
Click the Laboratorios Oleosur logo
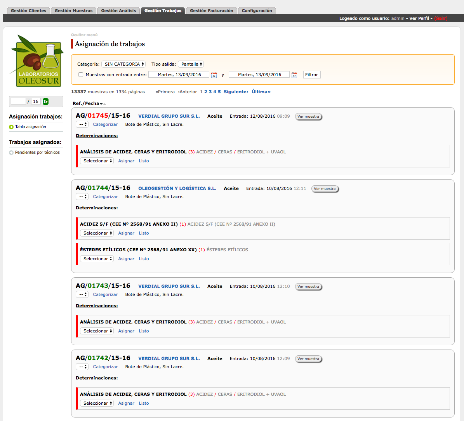36,61
